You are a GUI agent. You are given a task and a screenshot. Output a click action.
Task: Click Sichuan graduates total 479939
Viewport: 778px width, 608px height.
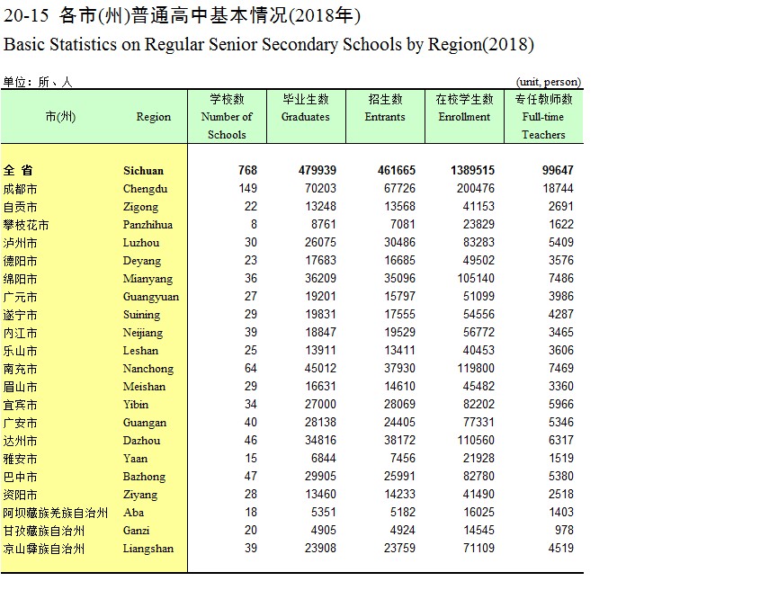[317, 170]
